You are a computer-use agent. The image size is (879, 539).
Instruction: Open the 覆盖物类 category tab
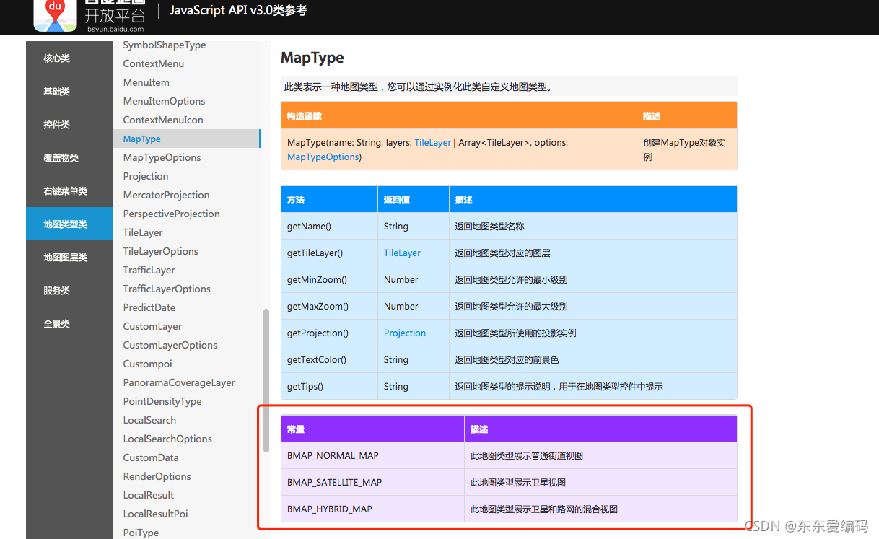pos(69,158)
